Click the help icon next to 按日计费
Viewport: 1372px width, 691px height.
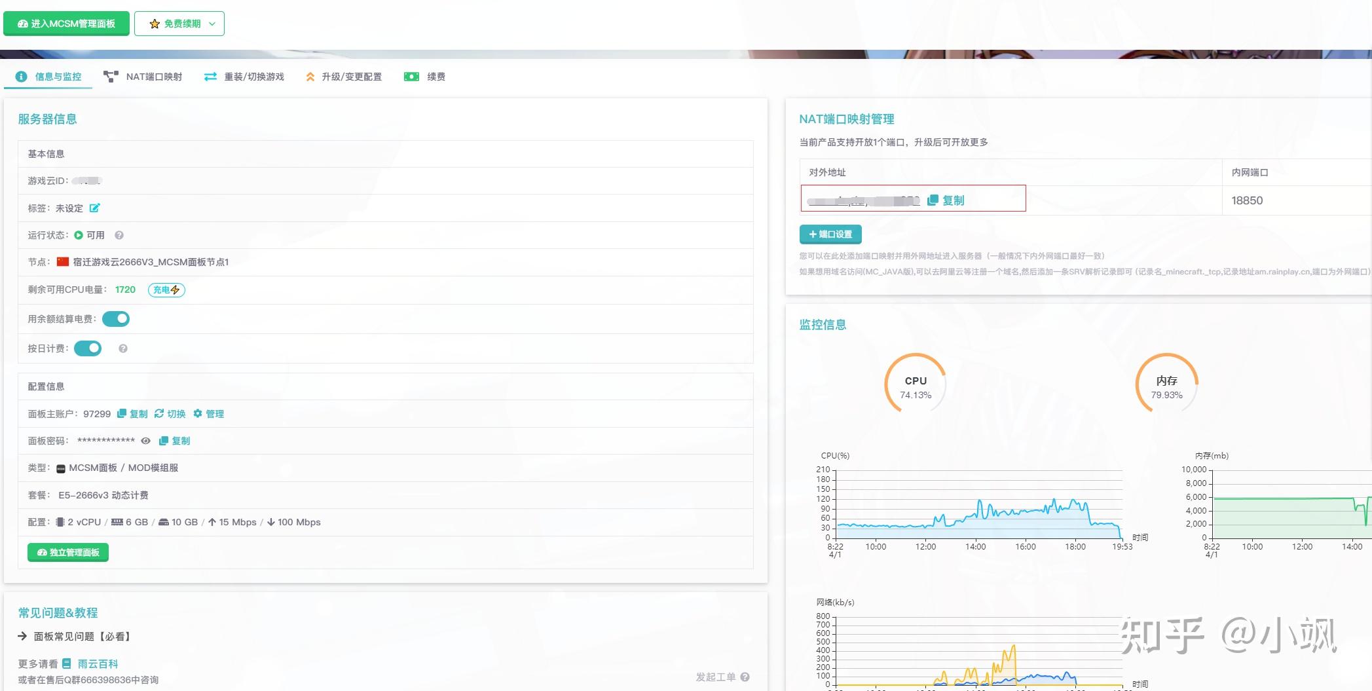(x=121, y=348)
